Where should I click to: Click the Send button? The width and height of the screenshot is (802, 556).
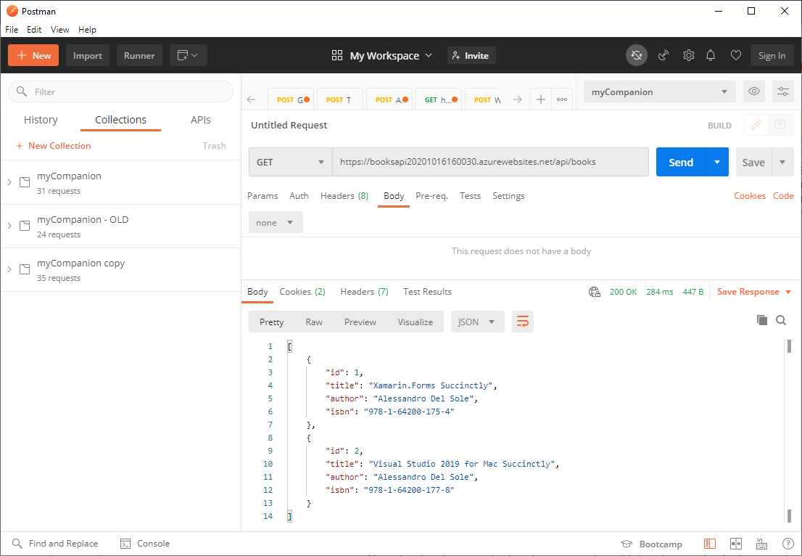[x=681, y=162]
